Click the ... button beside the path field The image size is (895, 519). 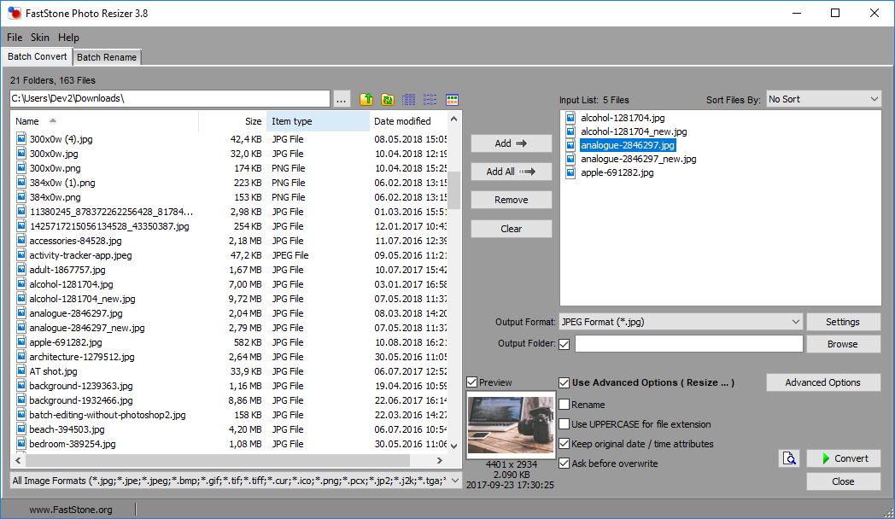click(342, 99)
